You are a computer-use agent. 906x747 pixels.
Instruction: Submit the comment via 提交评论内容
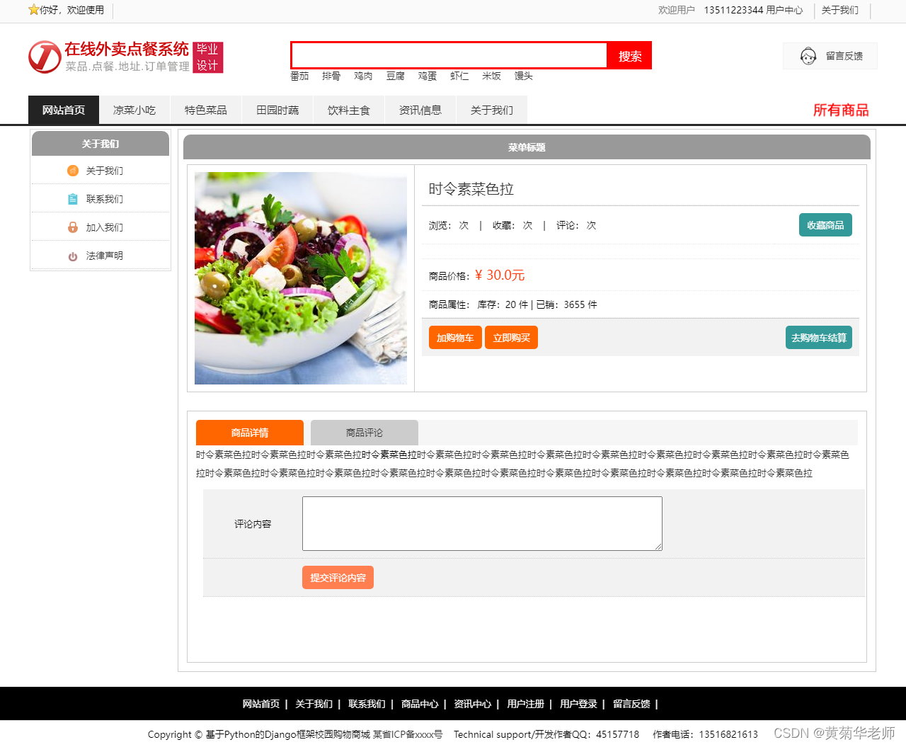click(338, 577)
